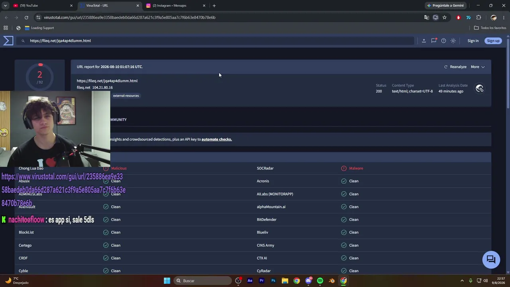This screenshot has width=510, height=287.
Task: Open Discord from the taskbar
Action: (308, 281)
